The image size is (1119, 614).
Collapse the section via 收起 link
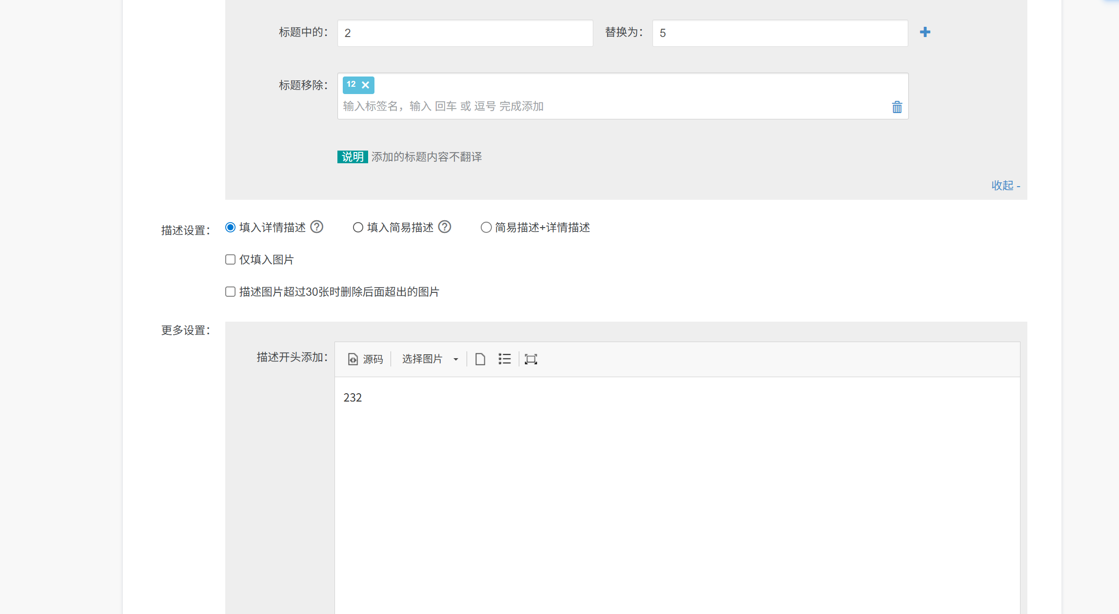(1005, 186)
